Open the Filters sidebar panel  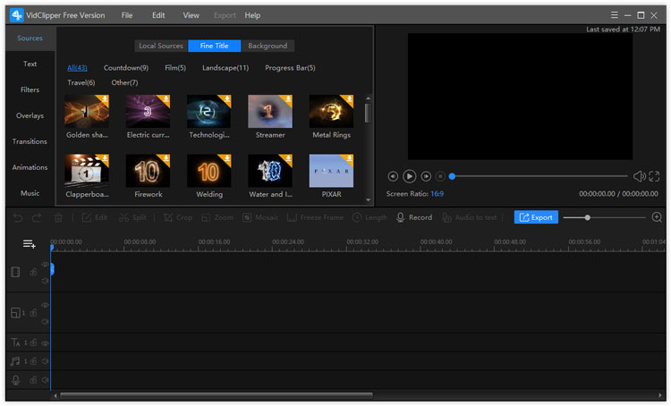[30, 89]
